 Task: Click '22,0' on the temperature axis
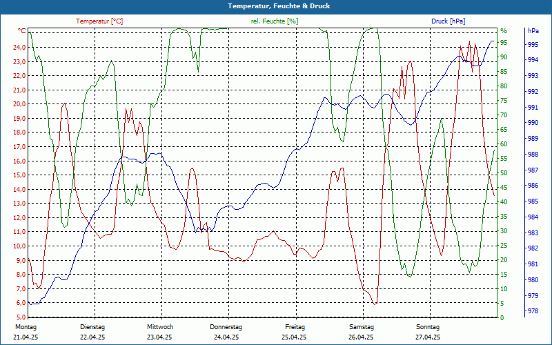pos(19,76)
